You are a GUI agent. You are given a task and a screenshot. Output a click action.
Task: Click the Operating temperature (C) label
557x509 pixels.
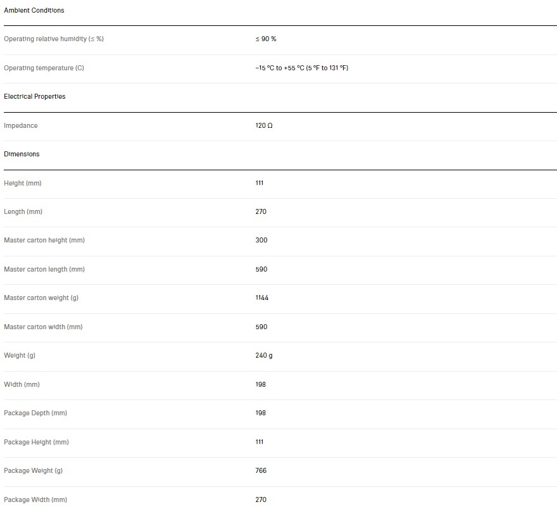pos(44,68)
